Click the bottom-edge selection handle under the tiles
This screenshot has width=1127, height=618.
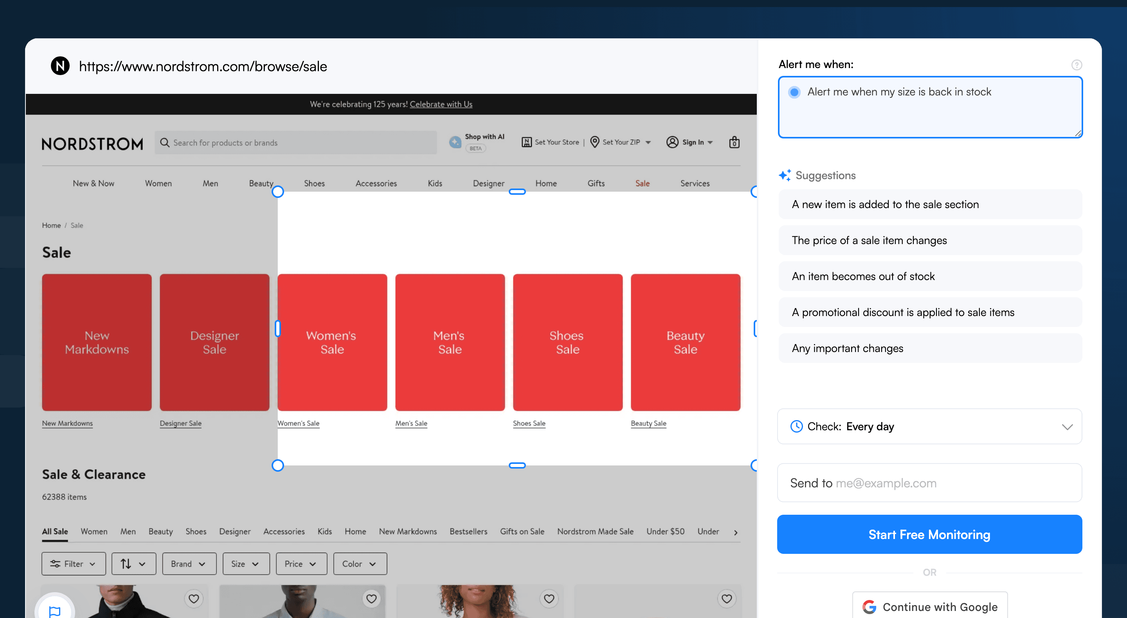coord(517,465)
